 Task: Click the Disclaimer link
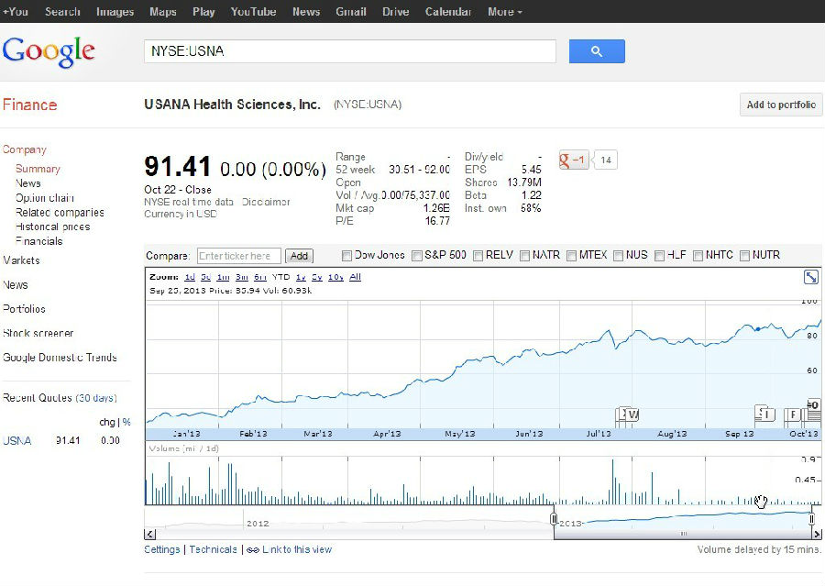click(266, 202)
